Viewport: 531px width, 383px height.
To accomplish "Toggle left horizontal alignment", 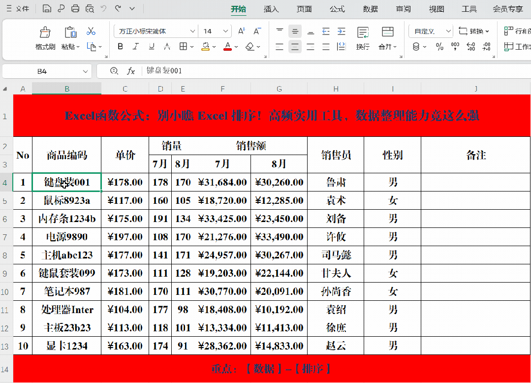I will point(280,46).
